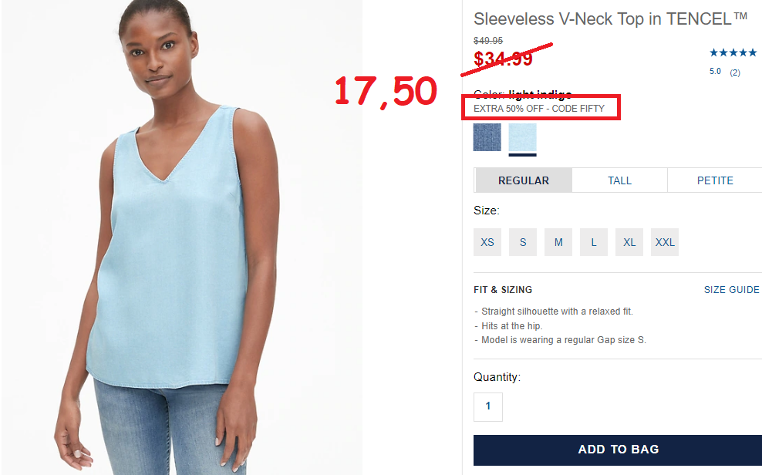Image resolution: width=762 pixels, height=475 pixels.
Task: Open the SIZE GUIDE link
Action: coord(731,289)
